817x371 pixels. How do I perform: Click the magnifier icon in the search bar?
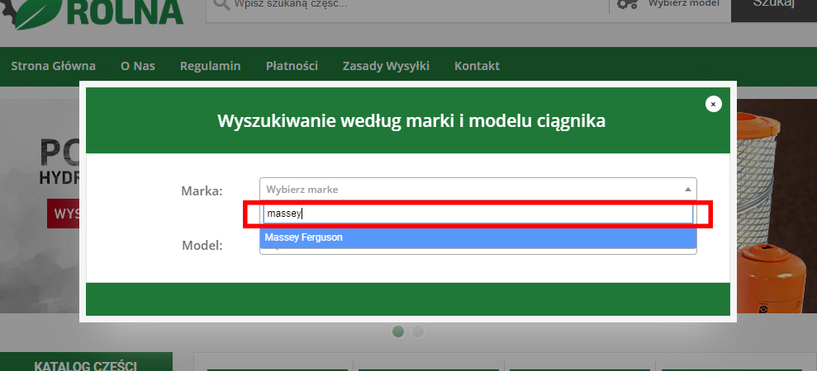click(221, 5)
